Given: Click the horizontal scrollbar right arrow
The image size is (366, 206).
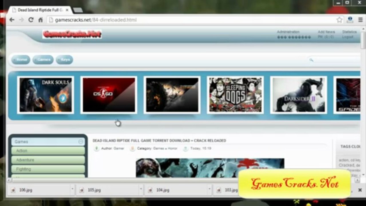Looking at the screenshot, I should tap(357, 180).
